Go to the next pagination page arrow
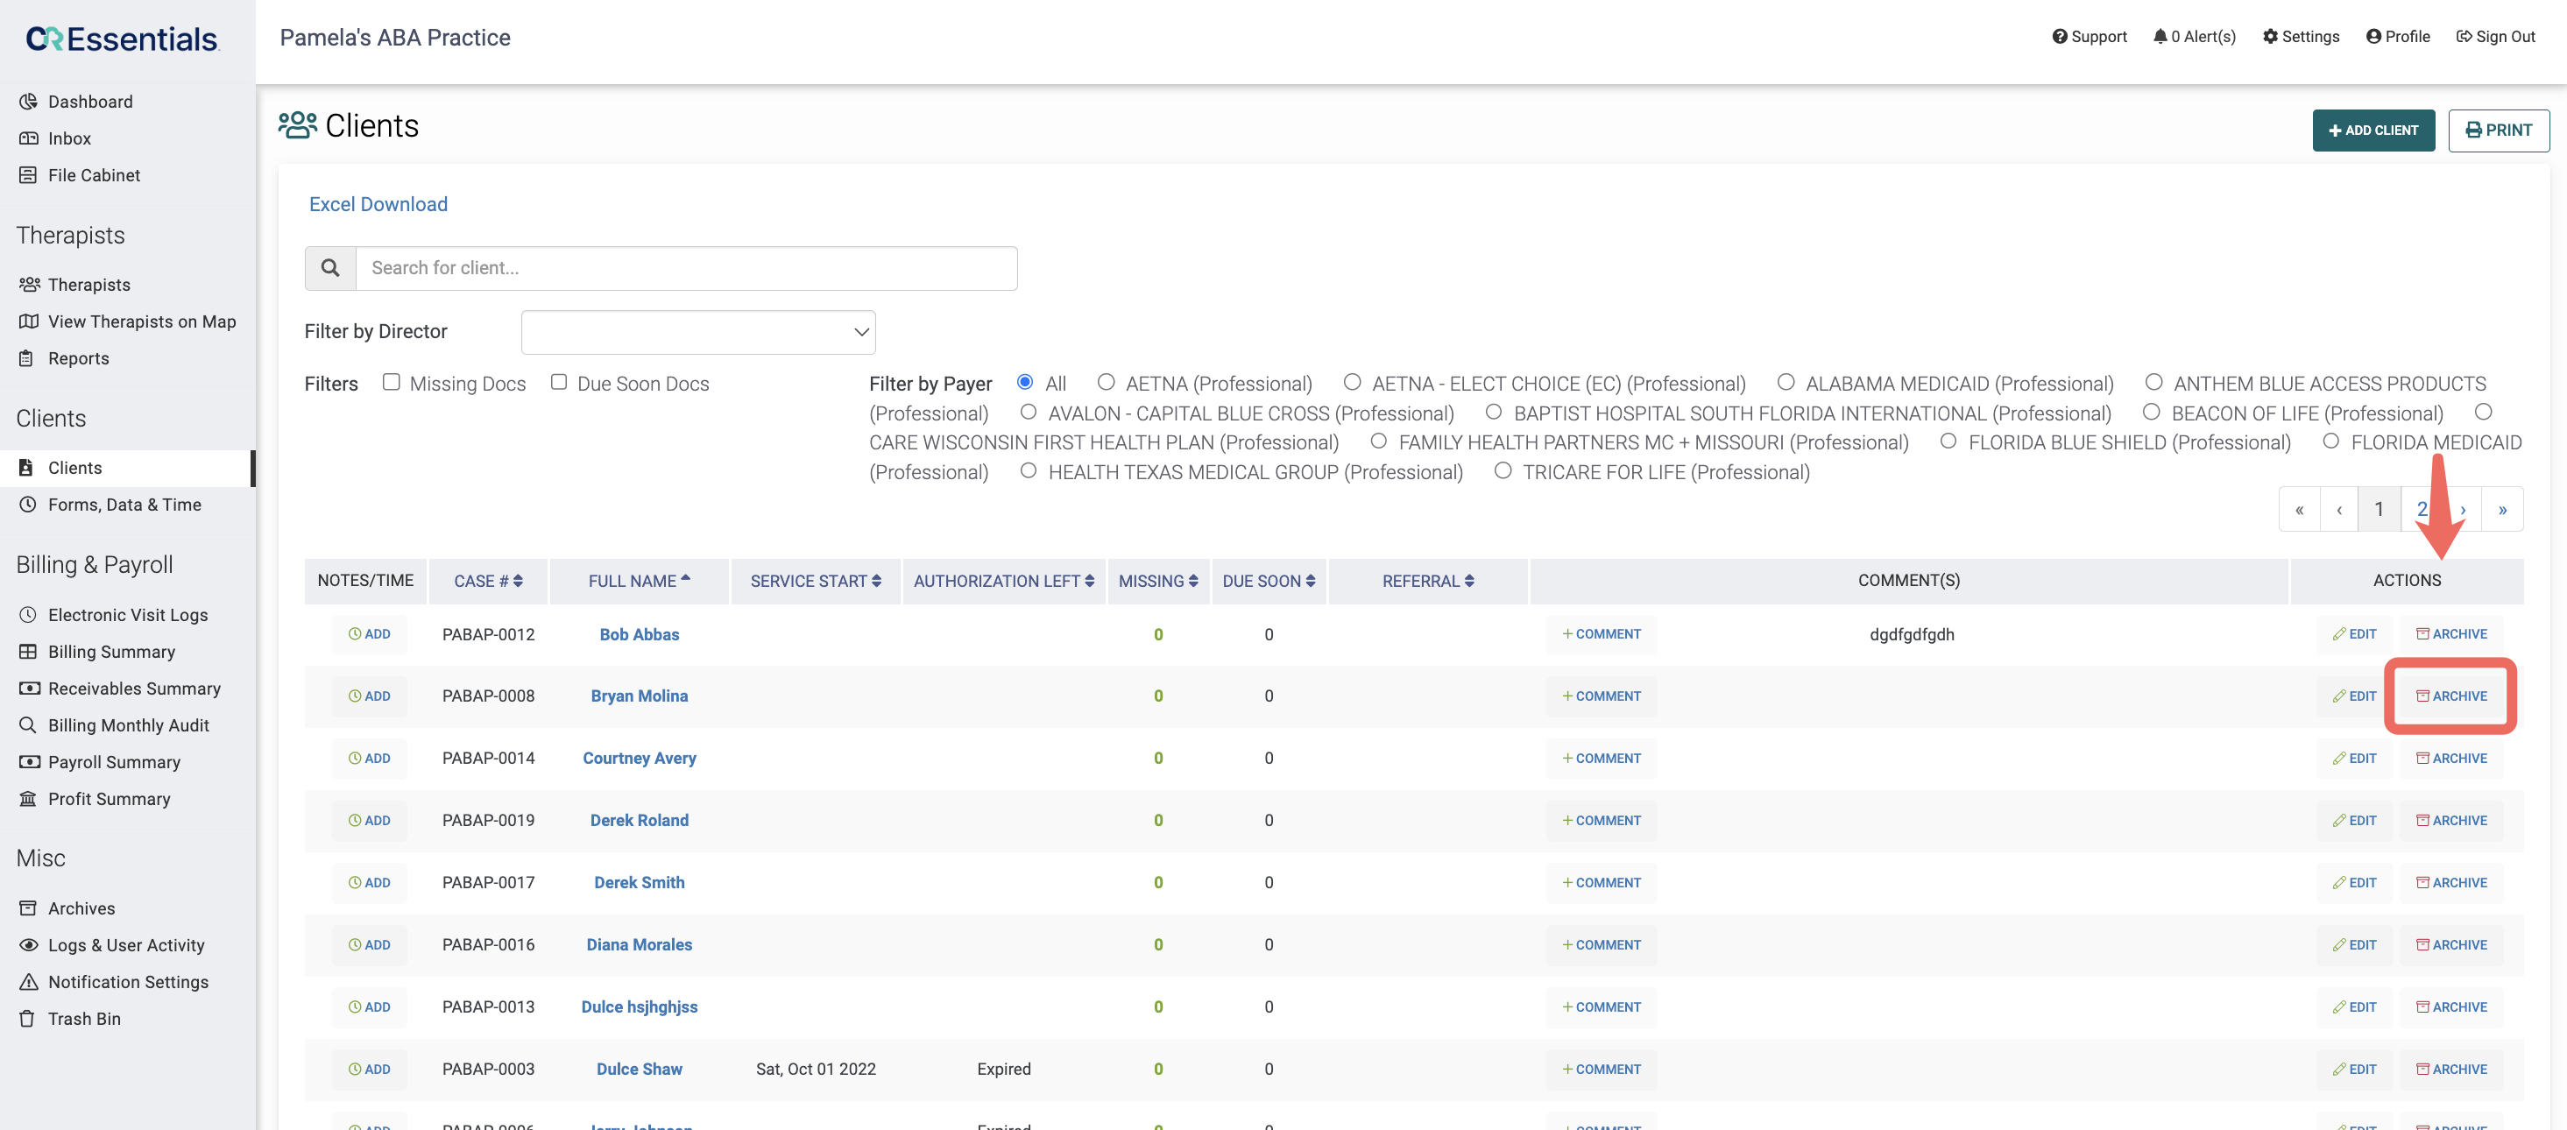This screenshot has width=2567, height=1130. [2463, 509]
